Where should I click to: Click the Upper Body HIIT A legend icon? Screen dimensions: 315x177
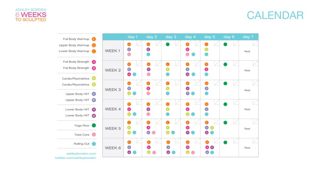coord(94,94)
